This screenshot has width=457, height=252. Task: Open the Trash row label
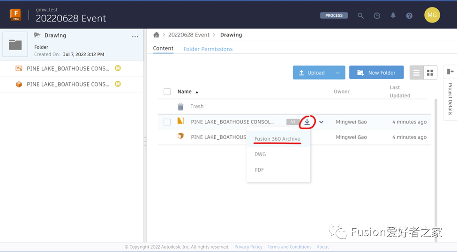pos(197,107)
